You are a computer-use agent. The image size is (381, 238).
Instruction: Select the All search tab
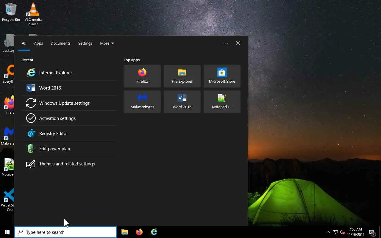(24, 43)
